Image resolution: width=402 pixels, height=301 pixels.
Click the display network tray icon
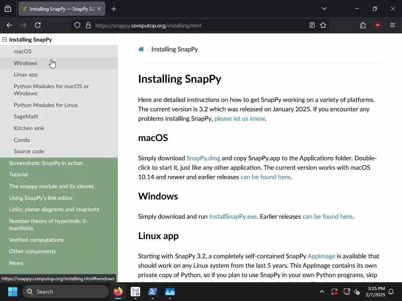(347, 292)
